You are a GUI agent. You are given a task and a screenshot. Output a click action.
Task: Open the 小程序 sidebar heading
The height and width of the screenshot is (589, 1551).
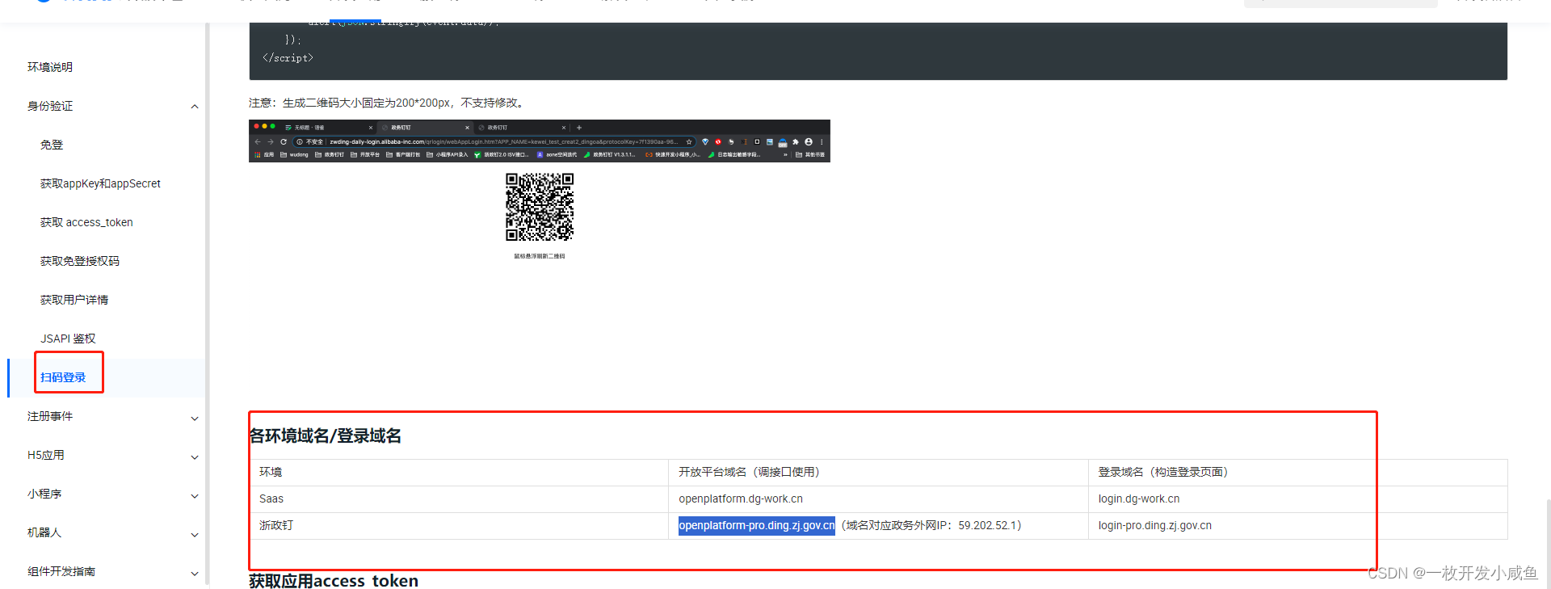tap(44, 494)
